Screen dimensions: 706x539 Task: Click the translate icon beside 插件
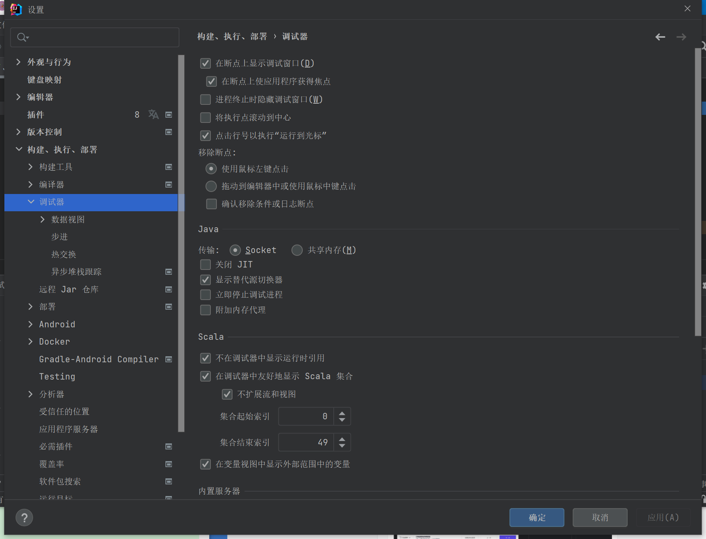[x=153, y=114]
